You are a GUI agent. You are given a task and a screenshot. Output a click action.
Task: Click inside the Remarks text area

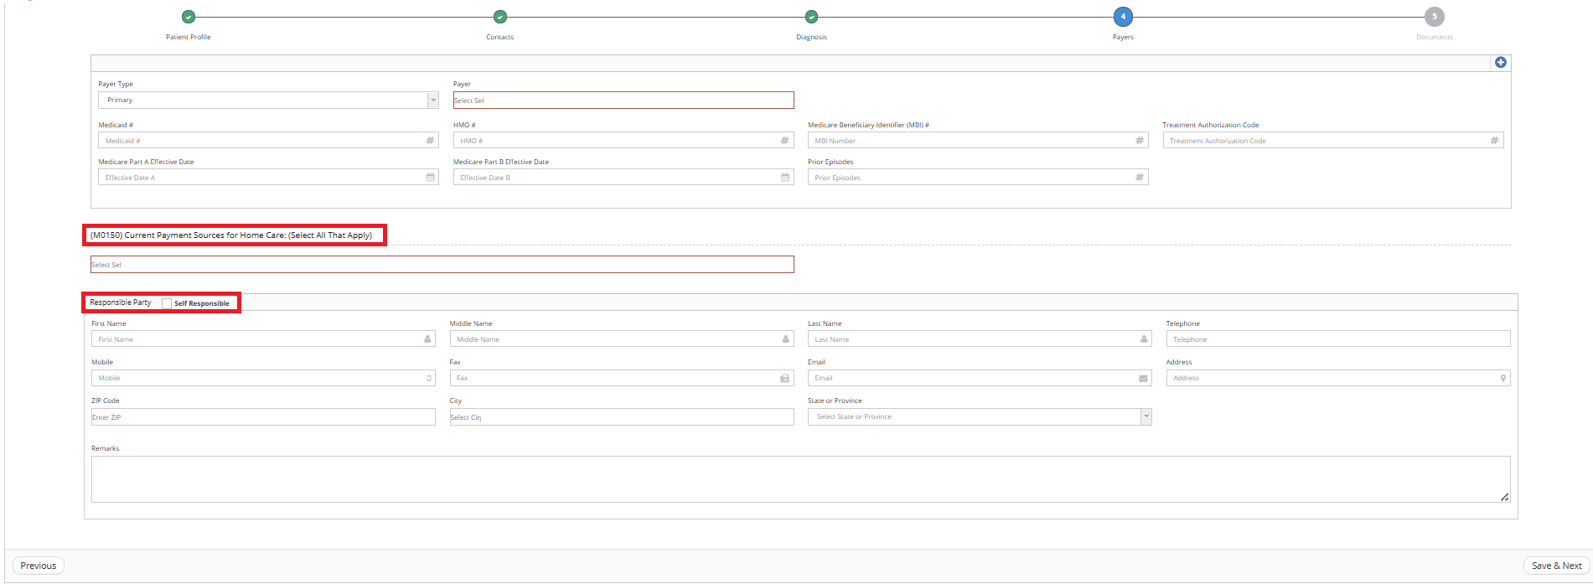coord(800,479)
